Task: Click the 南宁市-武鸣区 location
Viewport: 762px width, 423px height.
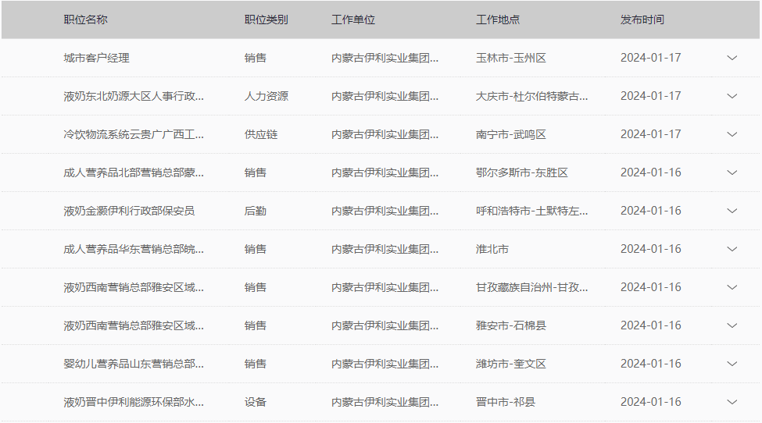Action: [511, 134]
